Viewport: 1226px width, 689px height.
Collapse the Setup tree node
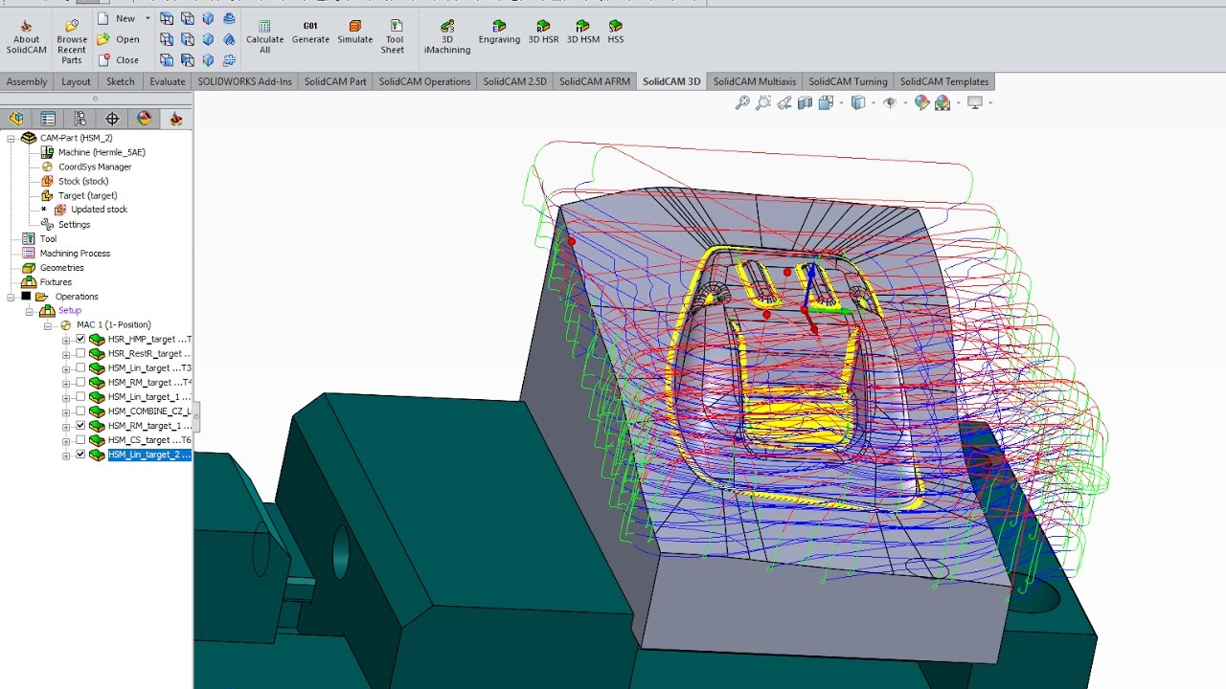click(x=29, y=311)
